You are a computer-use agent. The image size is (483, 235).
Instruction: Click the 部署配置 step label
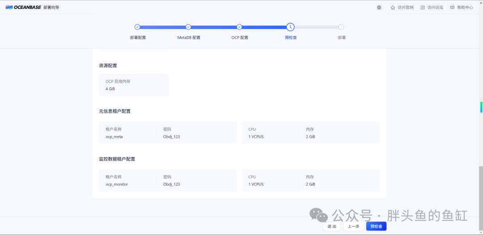tap(138, 38)
